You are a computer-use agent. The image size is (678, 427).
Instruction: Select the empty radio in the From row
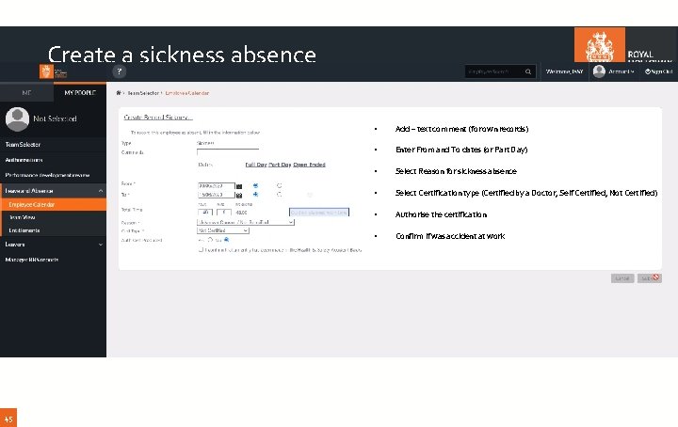click(280, 185)
